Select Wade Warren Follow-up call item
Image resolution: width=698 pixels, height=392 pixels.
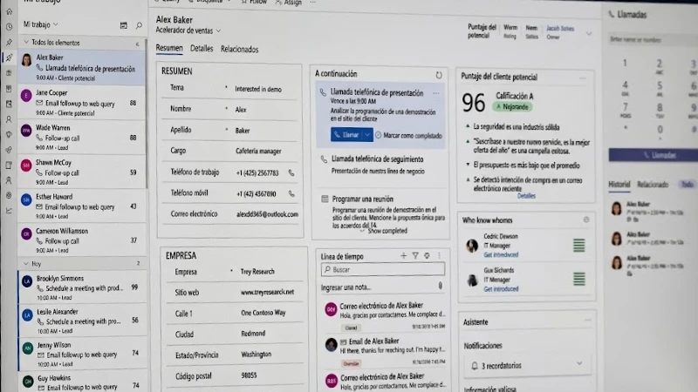point(81,138)
